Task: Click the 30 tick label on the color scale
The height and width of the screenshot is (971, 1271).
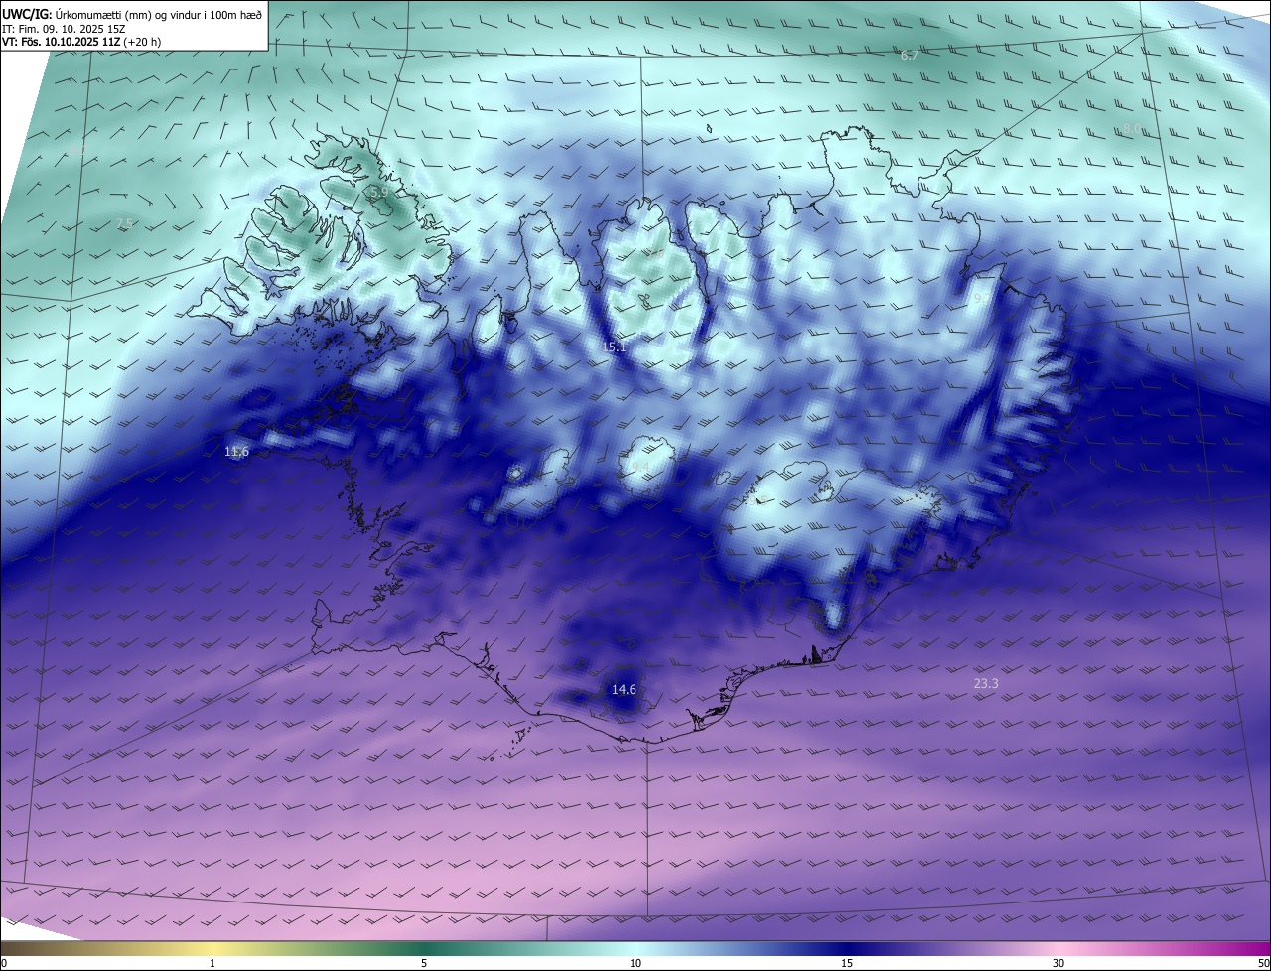Action: pos(1059,963)
